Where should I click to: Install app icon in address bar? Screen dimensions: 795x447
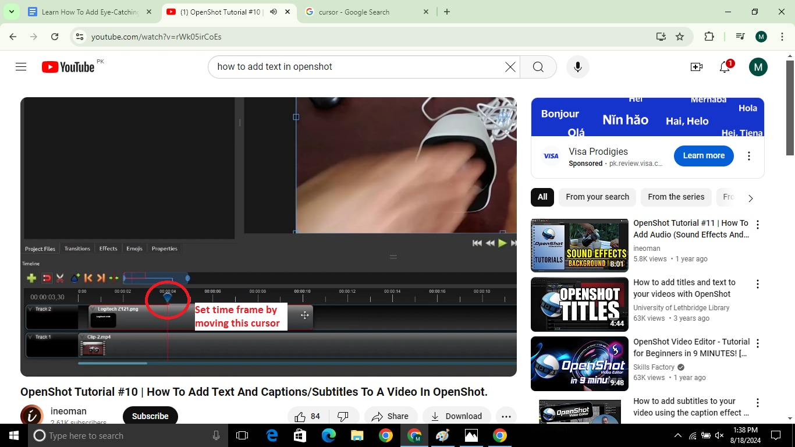click(661, 37)
